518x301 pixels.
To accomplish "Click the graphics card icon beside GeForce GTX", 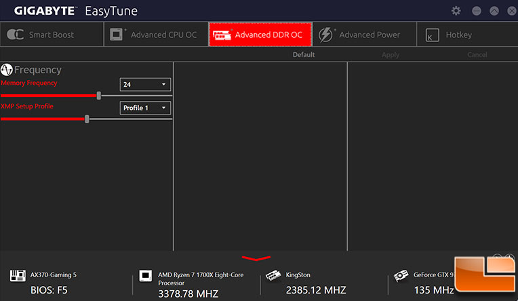I will pyautogui.click(x=401, y=275).
